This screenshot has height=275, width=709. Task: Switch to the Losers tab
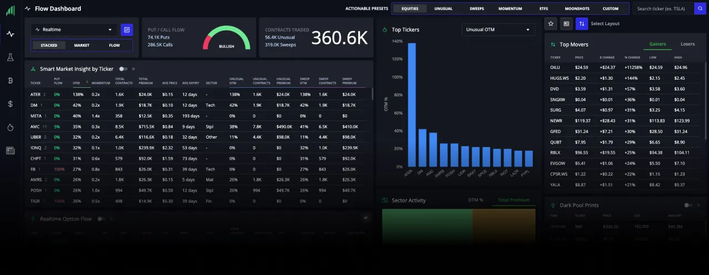[687, 44]
